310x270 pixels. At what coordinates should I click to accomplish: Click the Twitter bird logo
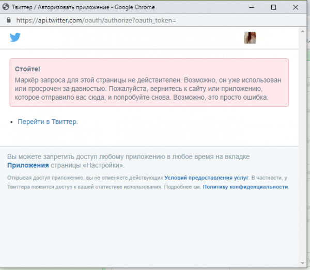click(x=15, y=37)
